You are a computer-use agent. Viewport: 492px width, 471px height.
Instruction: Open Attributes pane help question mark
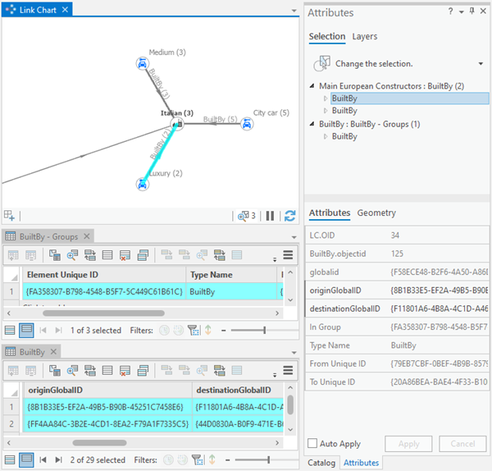(x=450, y=12)
